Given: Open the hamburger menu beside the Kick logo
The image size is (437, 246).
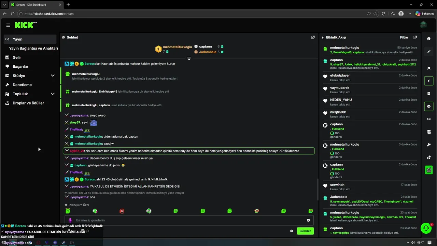Looking at the screenshot, I should point(8,25).
